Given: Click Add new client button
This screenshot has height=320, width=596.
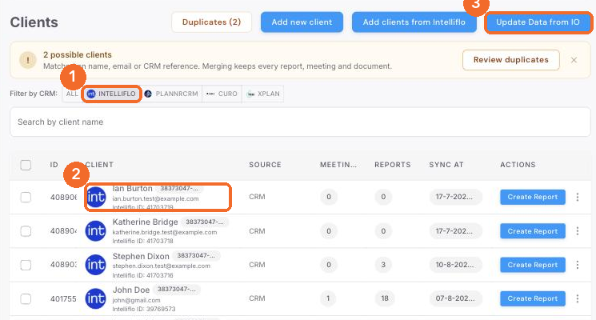Looking at the screenshot, I should pos(302,22).
